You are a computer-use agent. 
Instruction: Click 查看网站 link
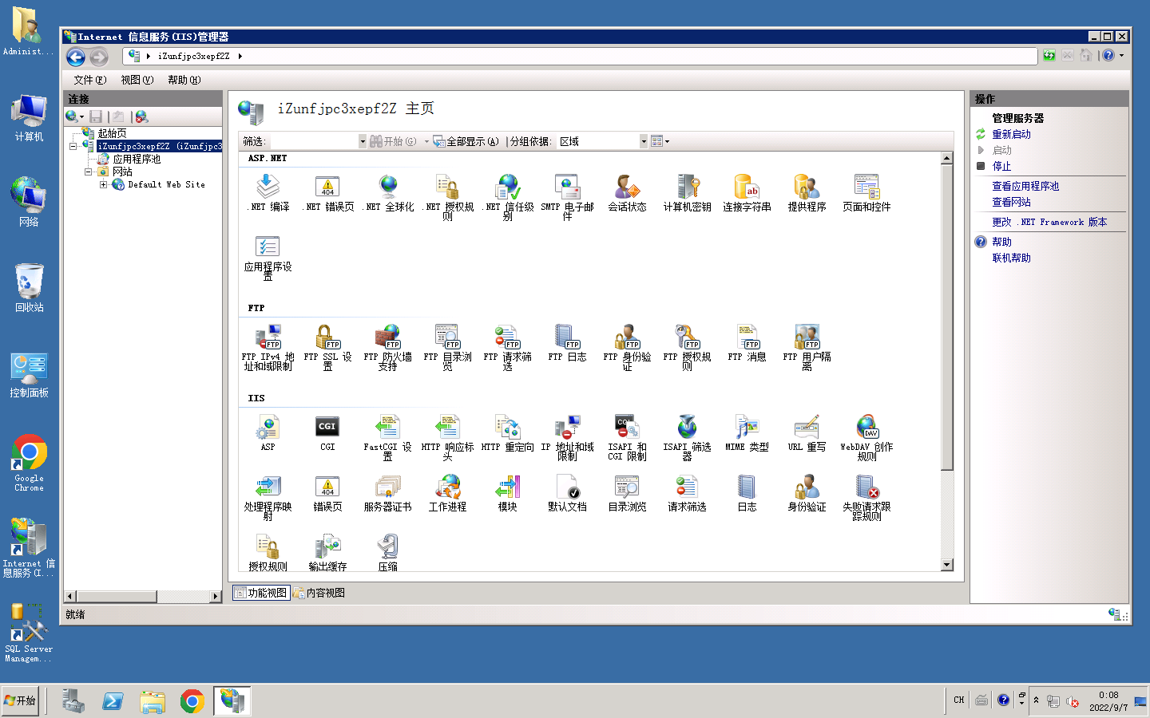(x=1011, y=202)
